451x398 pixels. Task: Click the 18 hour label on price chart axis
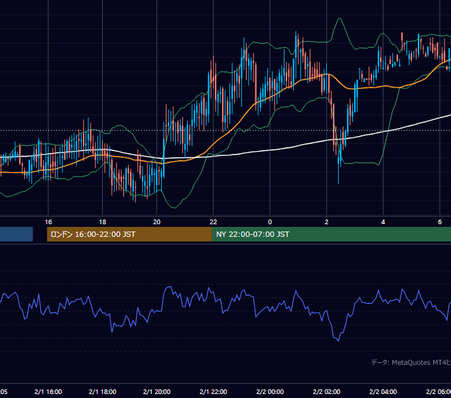click(x=102, y=222)
